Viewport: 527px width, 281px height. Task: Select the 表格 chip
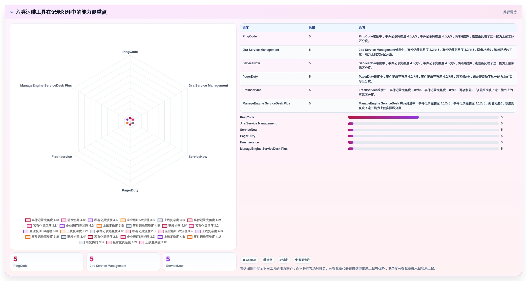(268, 260)
